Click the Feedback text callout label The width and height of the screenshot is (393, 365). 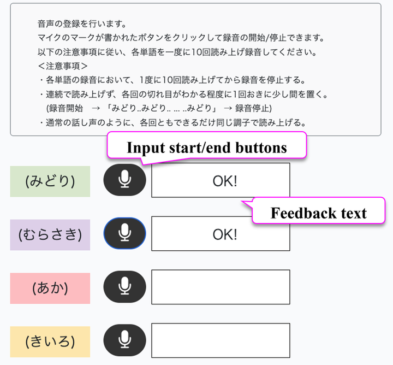318,213
